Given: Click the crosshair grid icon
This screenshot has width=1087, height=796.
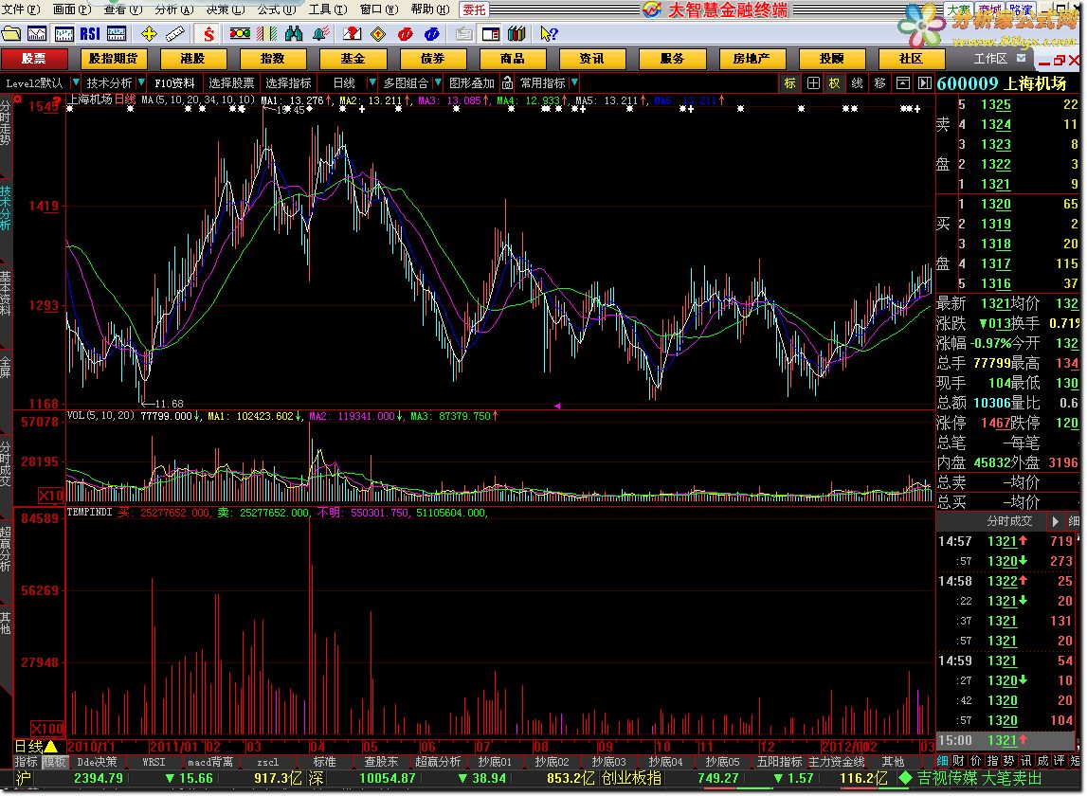Looking at the screenshot, I should [813, 83].
